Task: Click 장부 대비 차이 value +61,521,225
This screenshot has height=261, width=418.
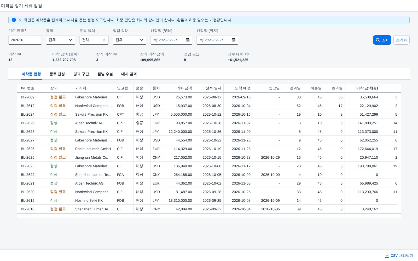Action: click(238, 60)
